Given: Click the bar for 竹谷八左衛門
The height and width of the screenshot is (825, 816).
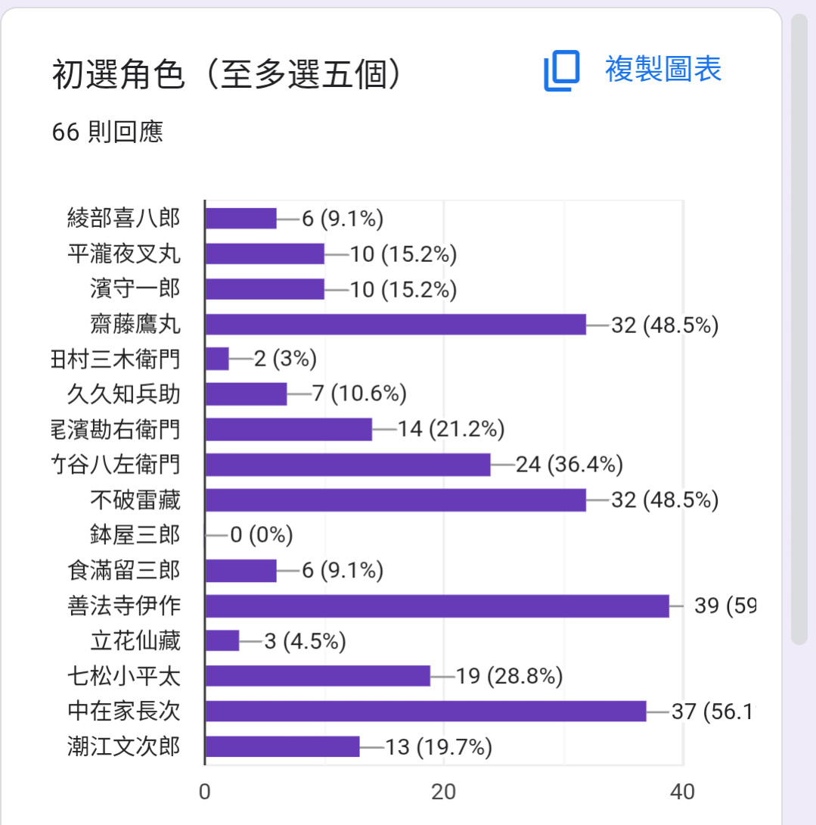Looking at the screenshot, I should pyautogui.click(x=348, y=465).
